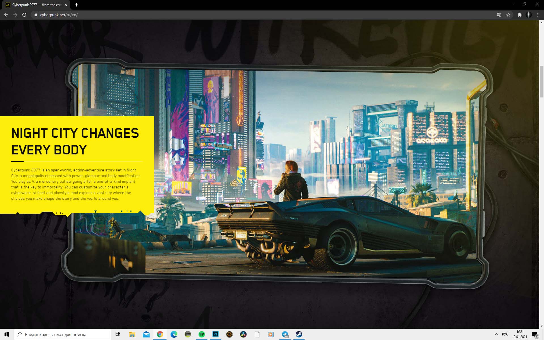Open Steam from the taskbar
544x340 pixels.
tap(299, 334)
